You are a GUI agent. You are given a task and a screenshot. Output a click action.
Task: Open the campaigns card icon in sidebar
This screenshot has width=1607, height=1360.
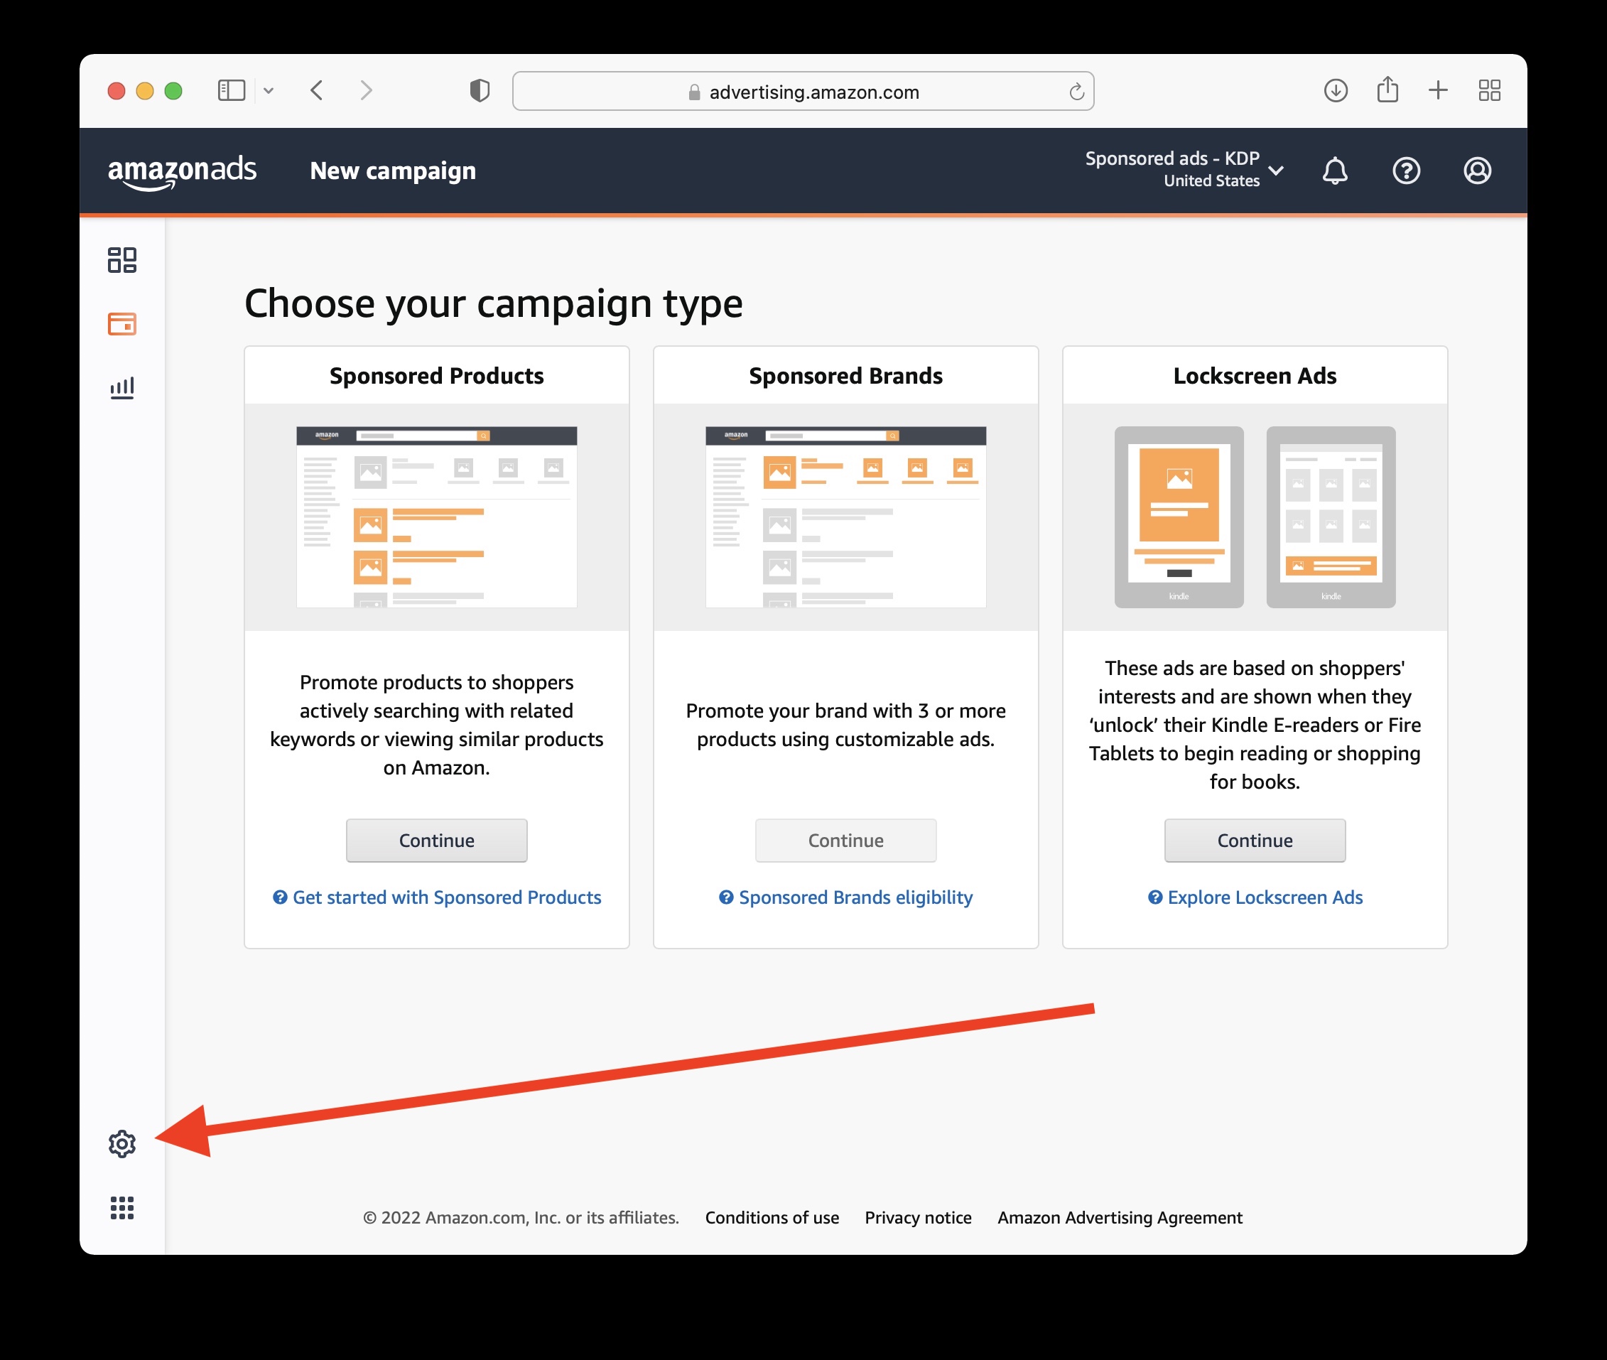pyautogui.click(x=121, y=324)
